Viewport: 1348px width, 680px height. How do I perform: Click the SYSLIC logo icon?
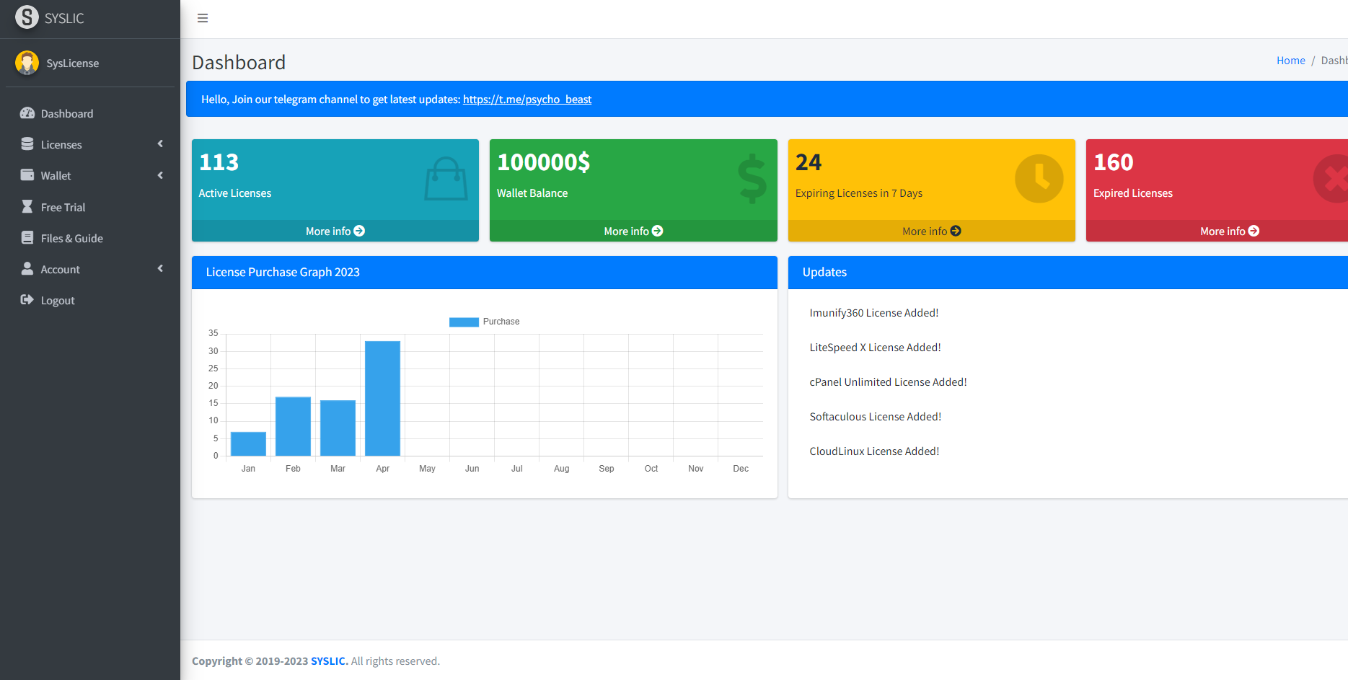(27, 17)
